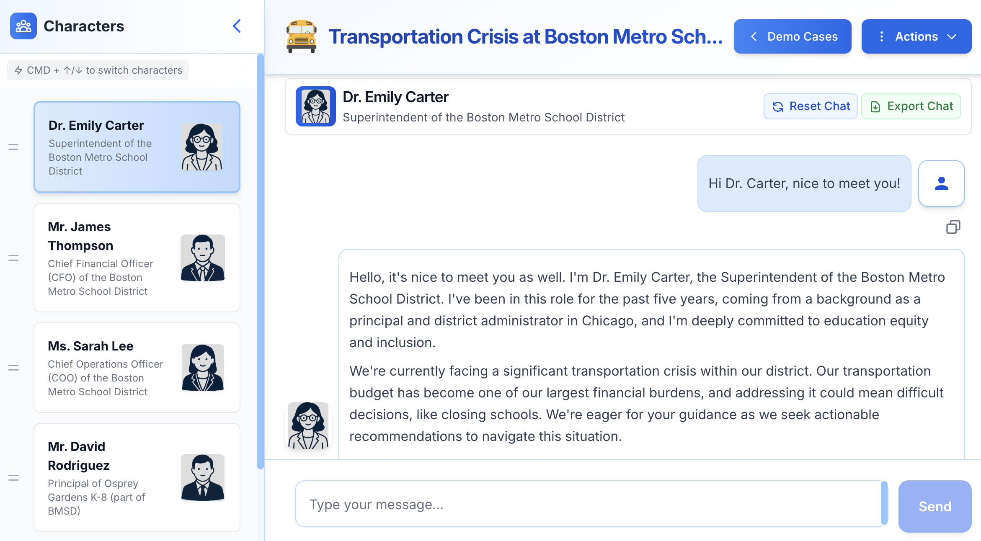The width and height of the screenshot is (981, 541).
Task: Click drag handle beside Mr. David Rodriguez
Action: click(x=13, y=478)
